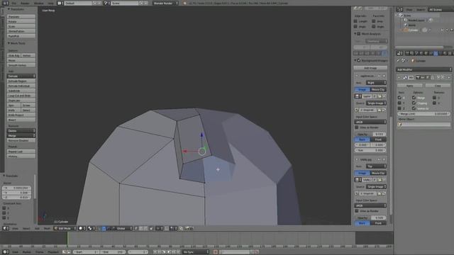Open the Render menu
This screenshot has height=255, width=454.
click(x=25, y=3)
